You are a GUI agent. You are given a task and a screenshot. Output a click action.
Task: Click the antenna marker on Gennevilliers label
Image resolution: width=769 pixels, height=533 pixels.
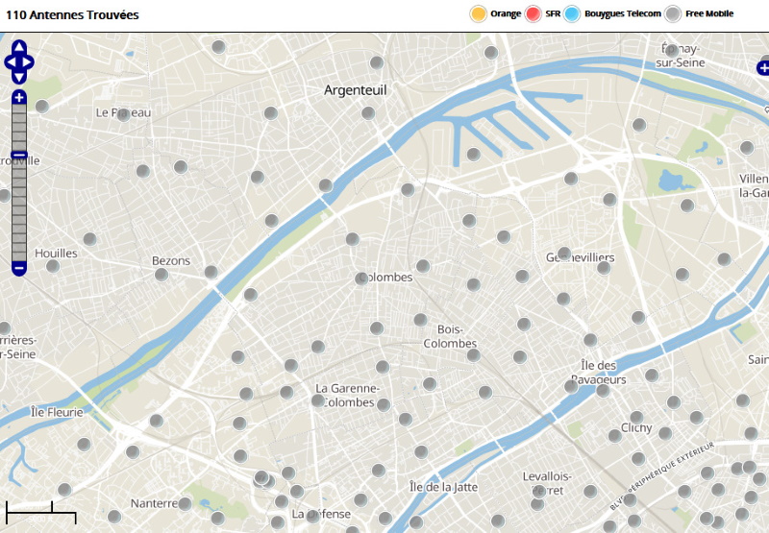pos(564,254)
